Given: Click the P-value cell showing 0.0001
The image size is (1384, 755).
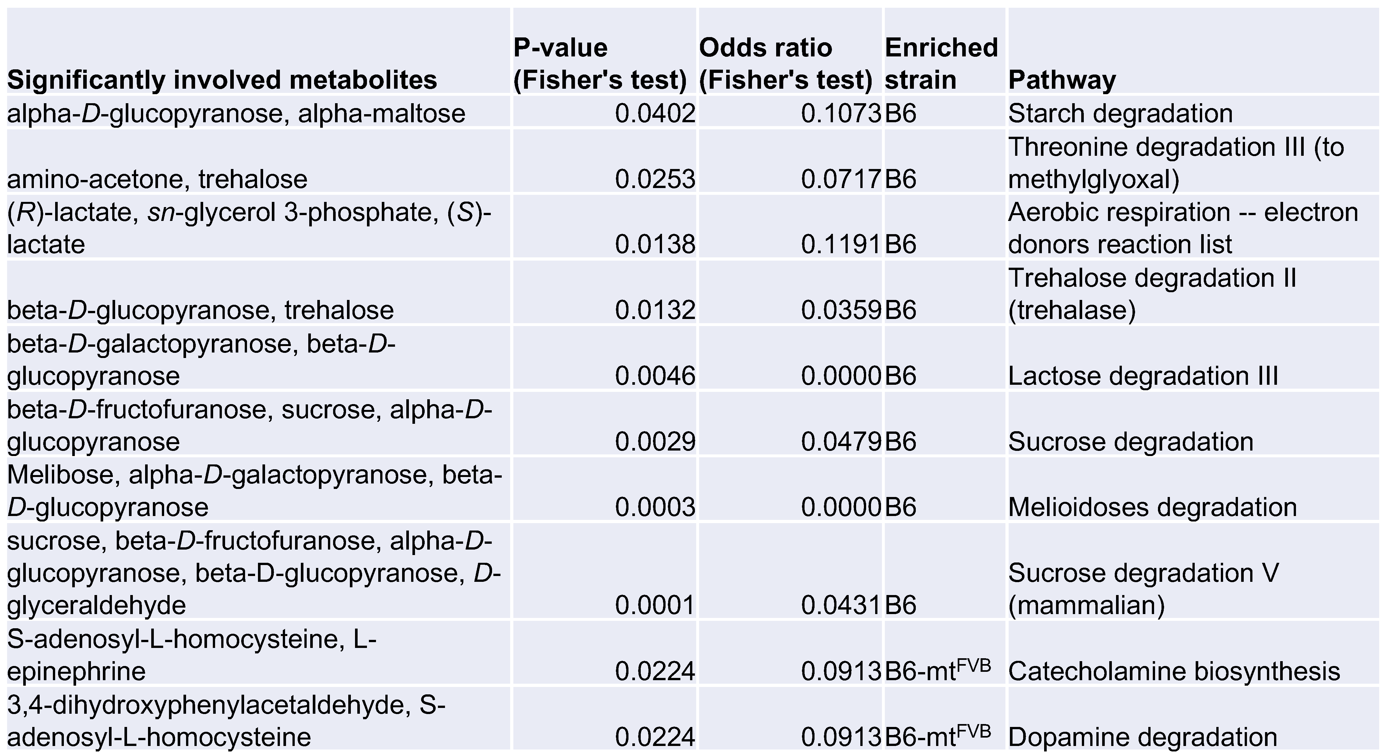Looking at the screenshot, I should tap(655, 606).
